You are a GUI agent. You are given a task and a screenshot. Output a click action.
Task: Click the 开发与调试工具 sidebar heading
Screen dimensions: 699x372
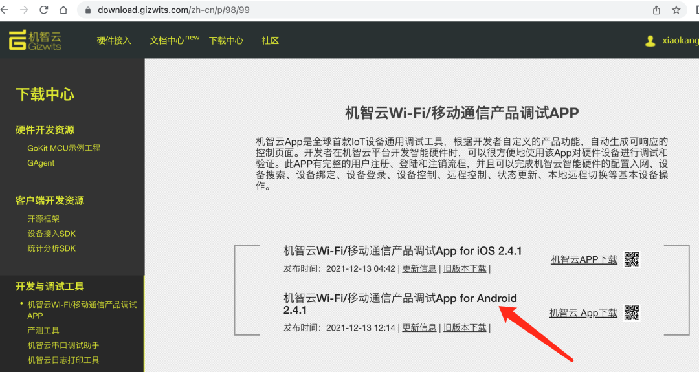click(x=49, y=287)
